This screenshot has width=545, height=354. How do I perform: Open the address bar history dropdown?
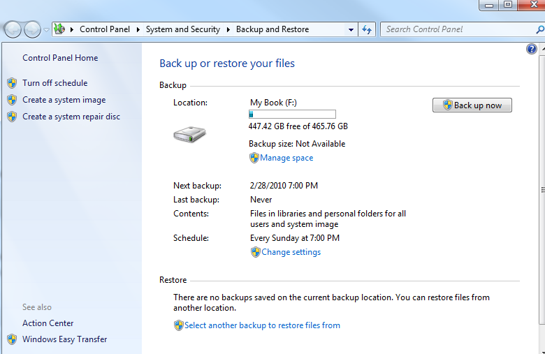point(351,30)
